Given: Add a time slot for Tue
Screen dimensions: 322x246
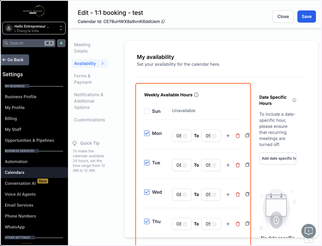Looking at the screenshot, I should 228,165.
